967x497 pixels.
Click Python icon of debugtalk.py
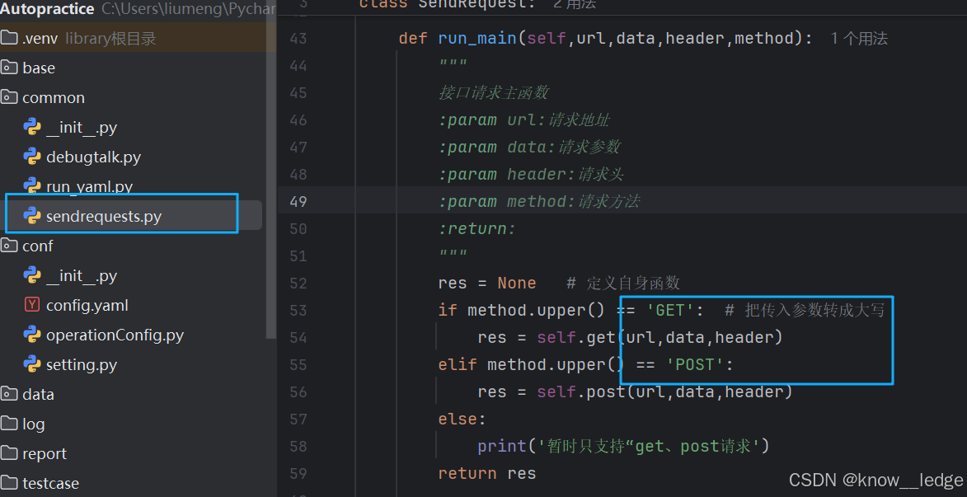point(32,157)
